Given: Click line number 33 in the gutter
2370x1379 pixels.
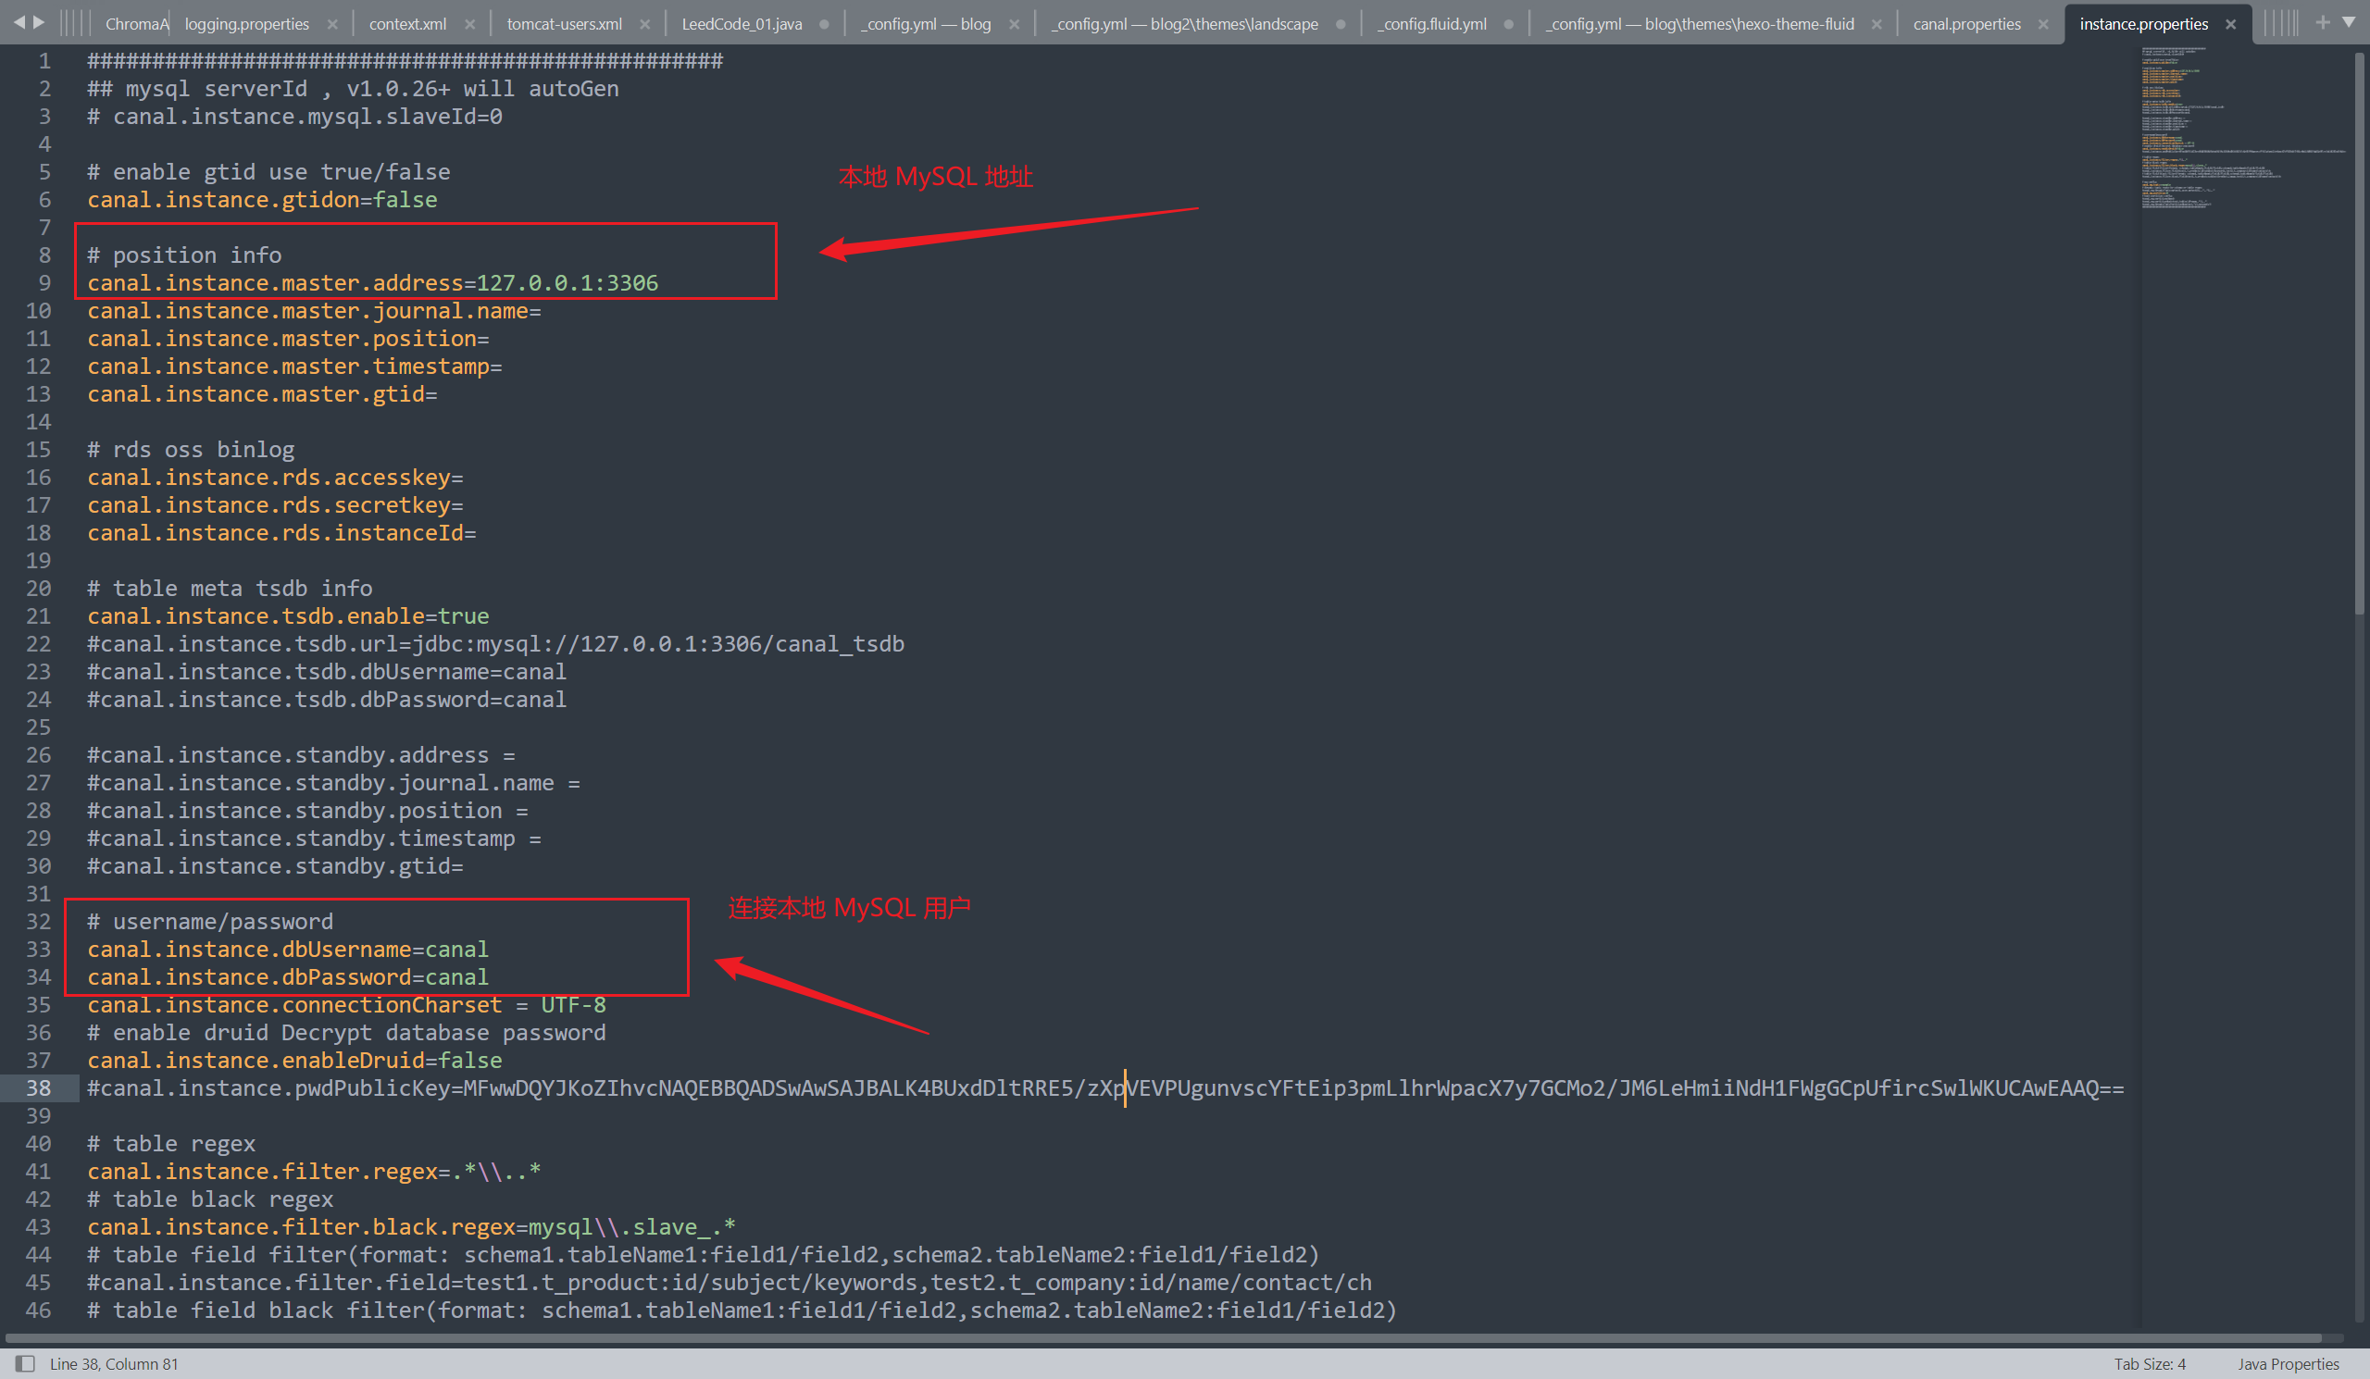Looking at the screenshot, I should coord(39,949).
